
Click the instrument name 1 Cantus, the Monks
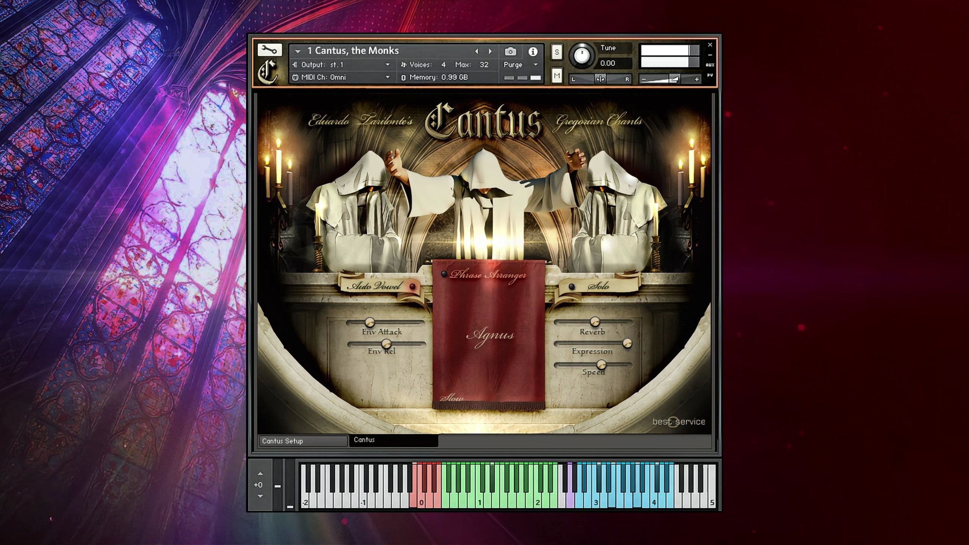[353, 51]
